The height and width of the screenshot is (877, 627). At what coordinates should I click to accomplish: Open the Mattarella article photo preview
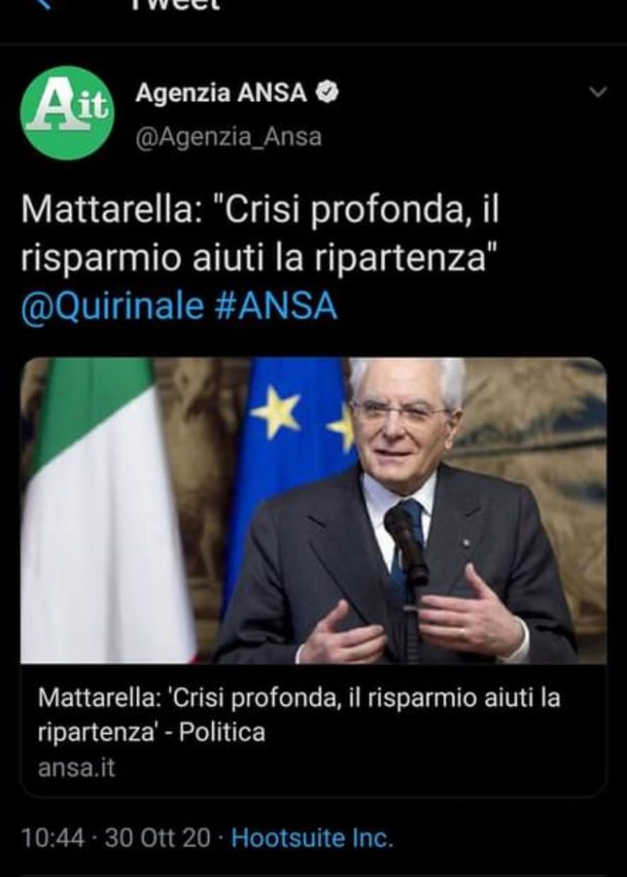313,510
